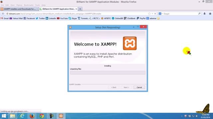Open the Help menu in Firefox

coord(44,5)
